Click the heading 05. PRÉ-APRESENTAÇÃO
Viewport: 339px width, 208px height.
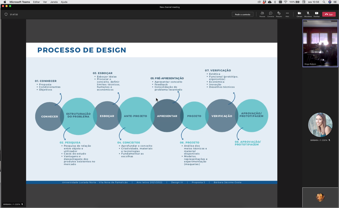pos(167,78)
